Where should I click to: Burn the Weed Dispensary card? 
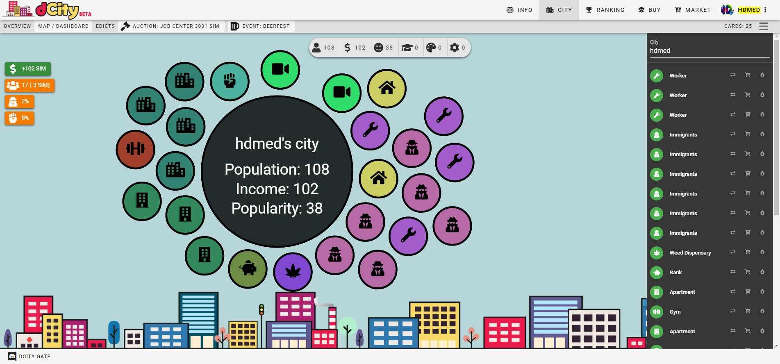point(762,252)
